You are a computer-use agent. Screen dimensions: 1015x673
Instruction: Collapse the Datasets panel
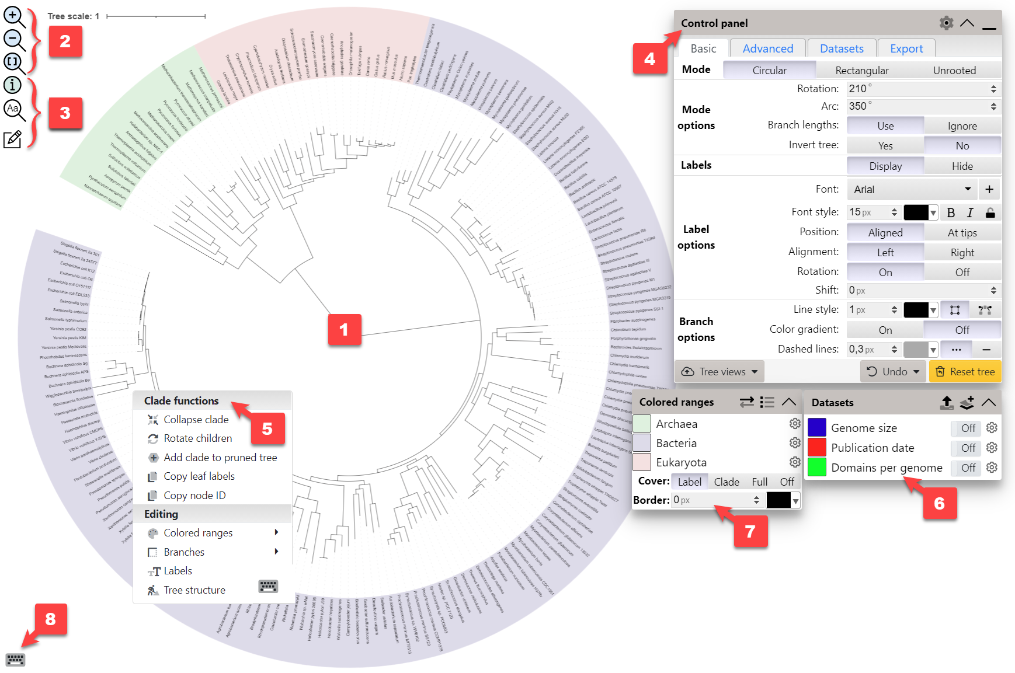point(989,402)
